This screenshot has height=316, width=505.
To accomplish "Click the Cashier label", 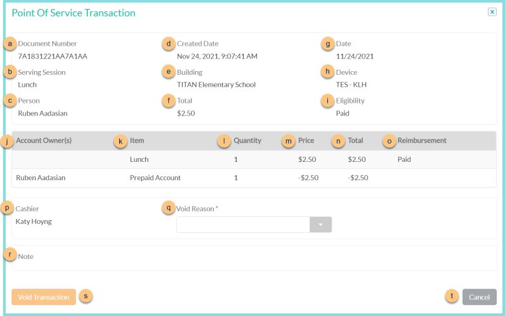I will point(27,209).
